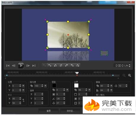Open the ease options for mirror value 64

(x=111, y=90)
